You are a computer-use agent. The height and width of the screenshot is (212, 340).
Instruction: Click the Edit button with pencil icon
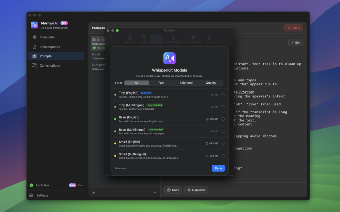[x=296, y=43]
